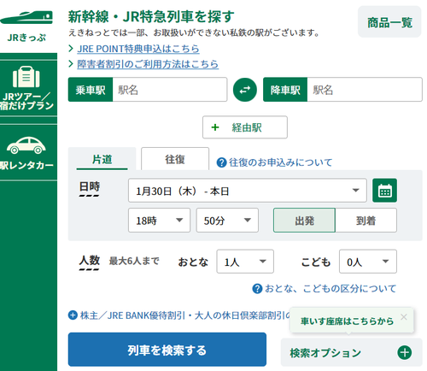Click the 人数 label
The height and width of the screenshot is (371, 427).
[90, 260]
